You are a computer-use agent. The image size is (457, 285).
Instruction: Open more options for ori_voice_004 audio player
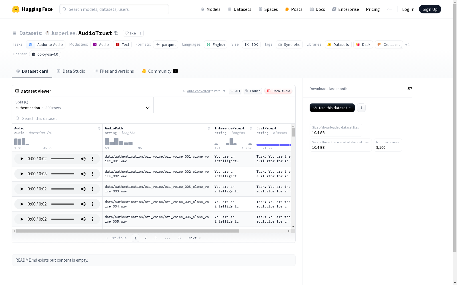click(93, 204)
